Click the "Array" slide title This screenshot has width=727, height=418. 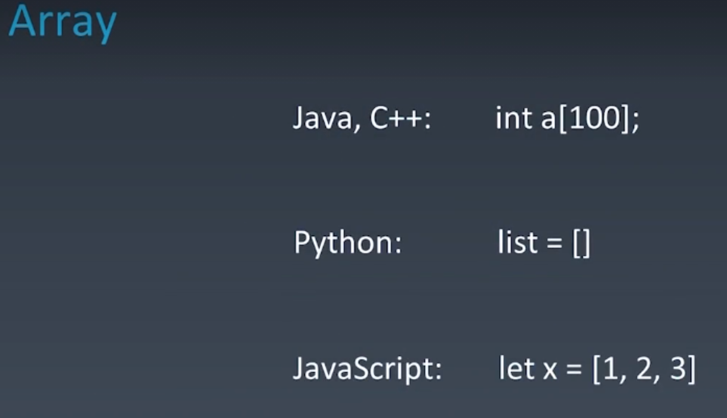click(62, 22)
